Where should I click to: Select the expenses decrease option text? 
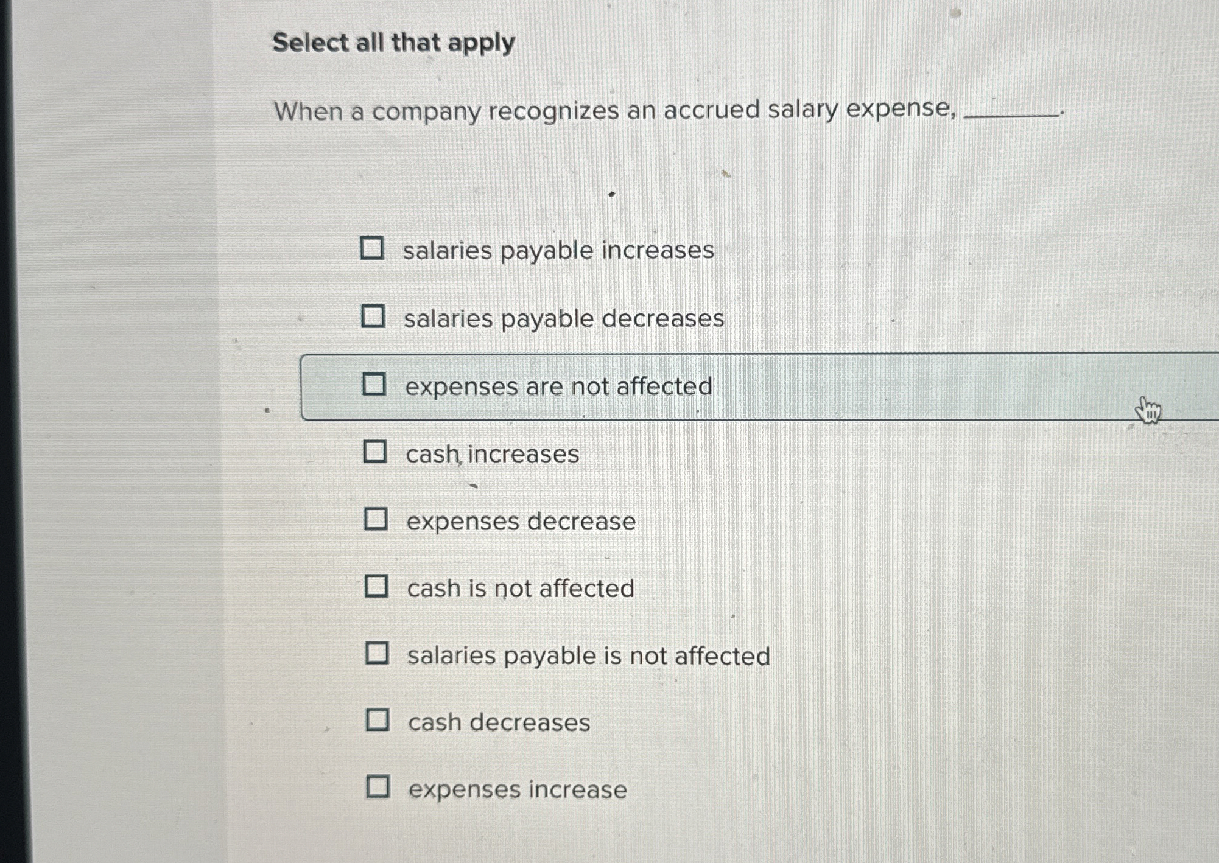[x=521, y=521]
